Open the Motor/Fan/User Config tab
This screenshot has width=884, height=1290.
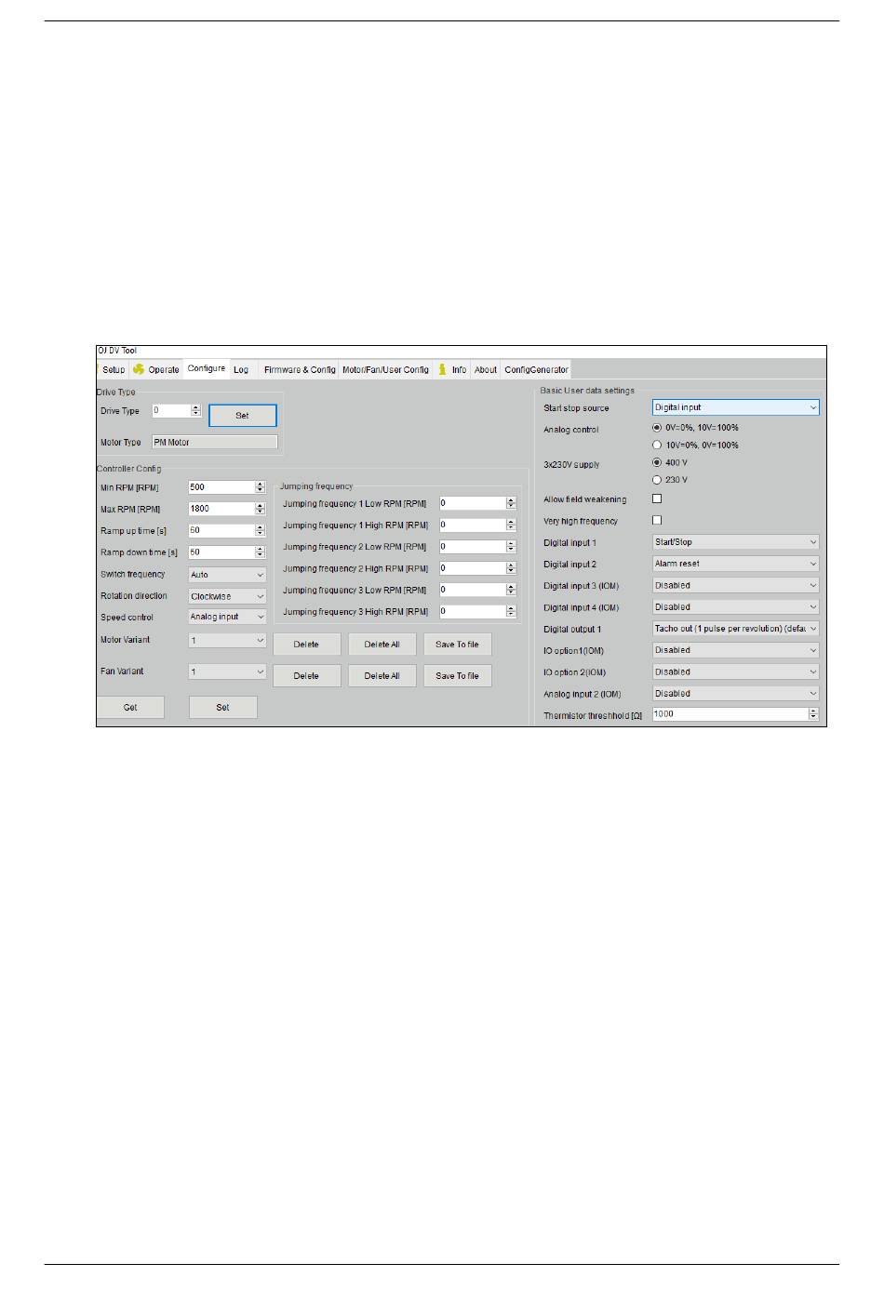click(385, 369)
